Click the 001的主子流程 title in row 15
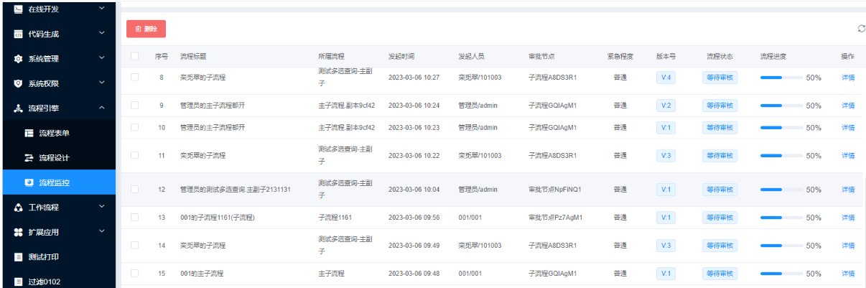Viewport: 866px width, 288px height. click(202, 274)
